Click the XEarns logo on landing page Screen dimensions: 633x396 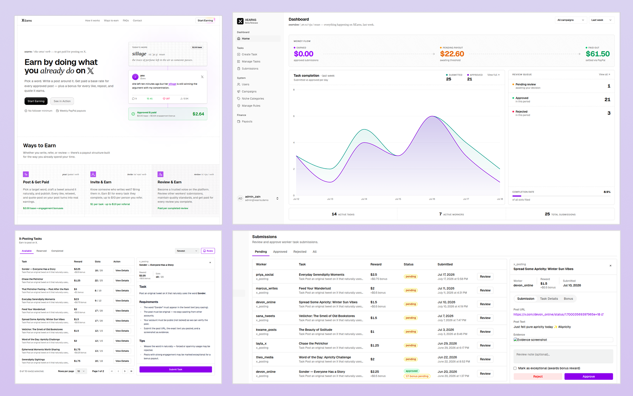point(27,21)
